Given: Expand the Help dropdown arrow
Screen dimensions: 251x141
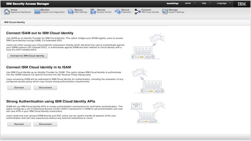Looking at the screenshot, I should click(x=210, y=3).
